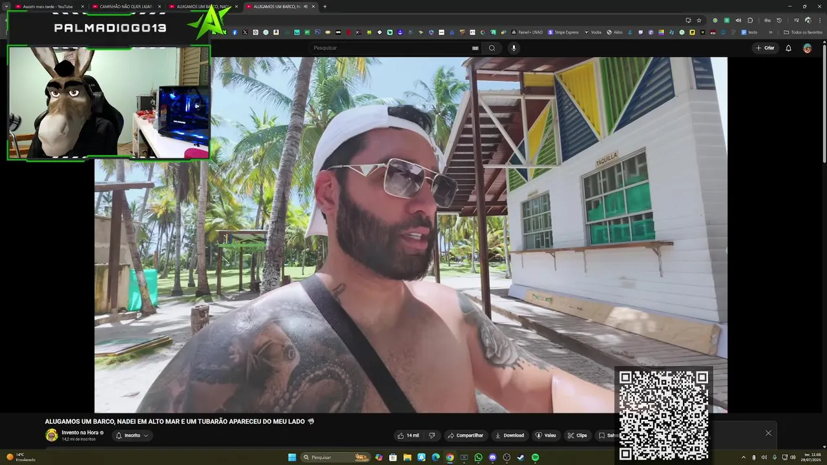Open the Chrome extensions puzzle icon

pyautogui.click(x=750, y=20)
